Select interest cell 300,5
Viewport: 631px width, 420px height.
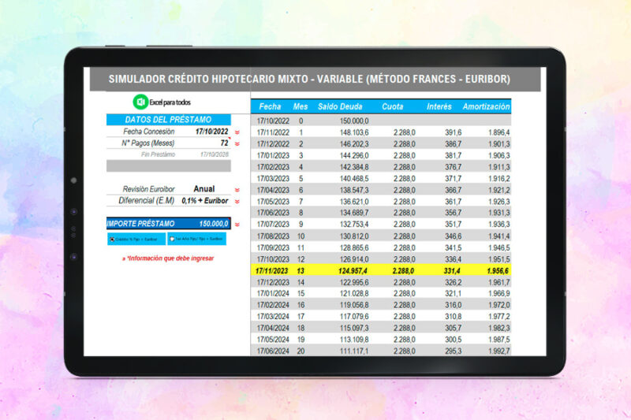(x=453, y=340)
